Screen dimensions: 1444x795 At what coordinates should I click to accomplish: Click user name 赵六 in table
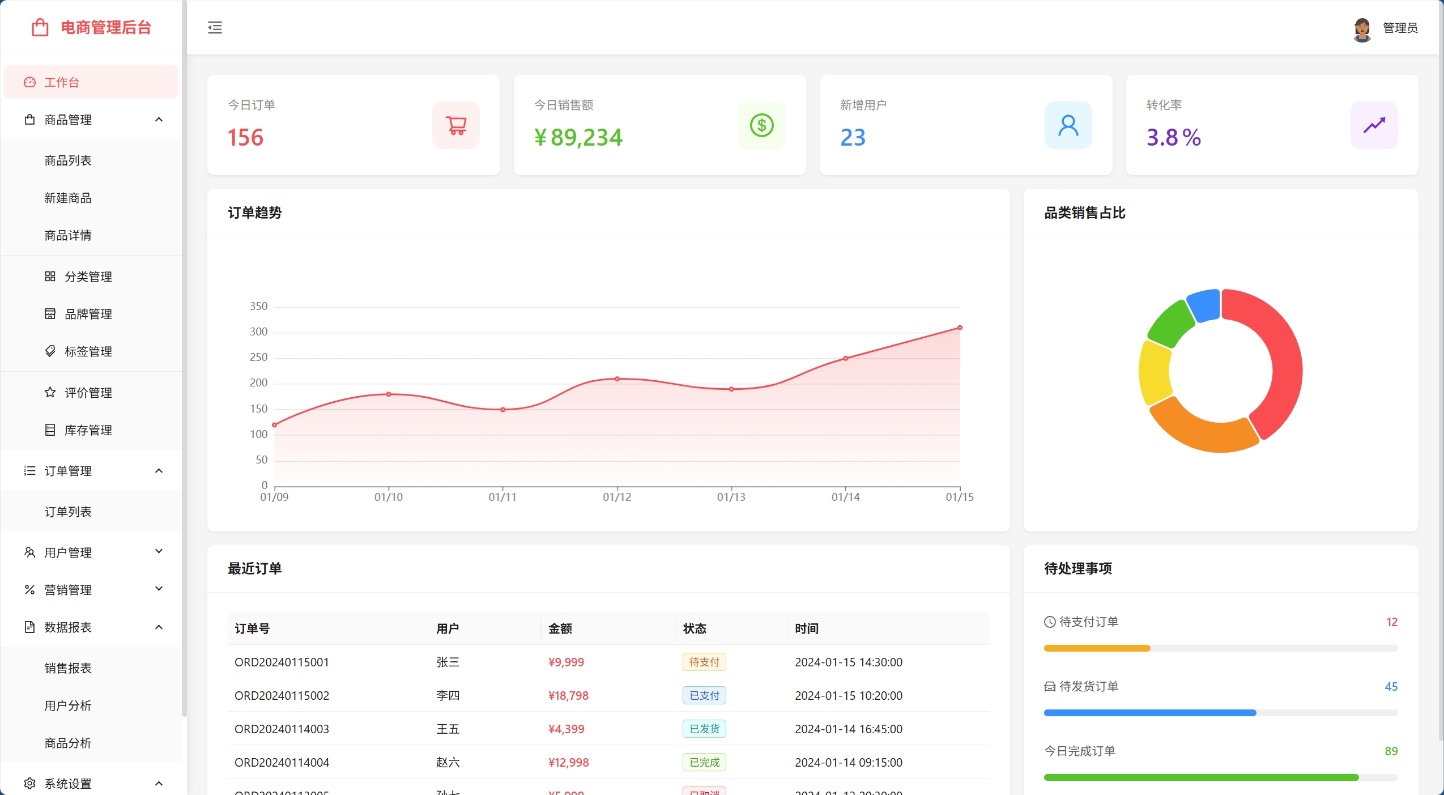(x=448, y=762)
